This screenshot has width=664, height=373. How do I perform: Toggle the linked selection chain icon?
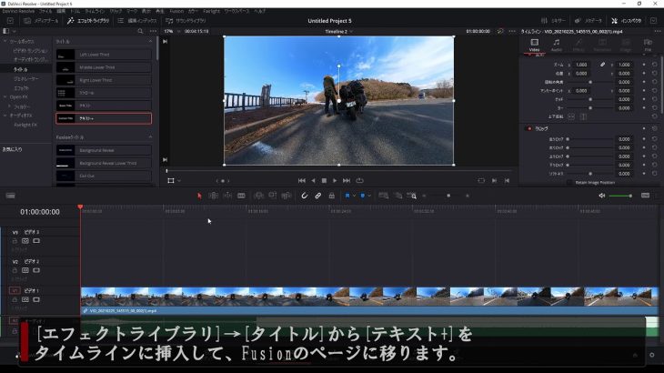[x=317, y=196]
